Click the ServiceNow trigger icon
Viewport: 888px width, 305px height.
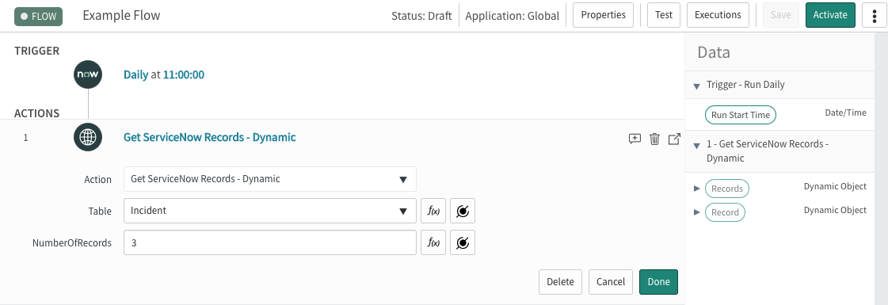[x=88, y=74]
